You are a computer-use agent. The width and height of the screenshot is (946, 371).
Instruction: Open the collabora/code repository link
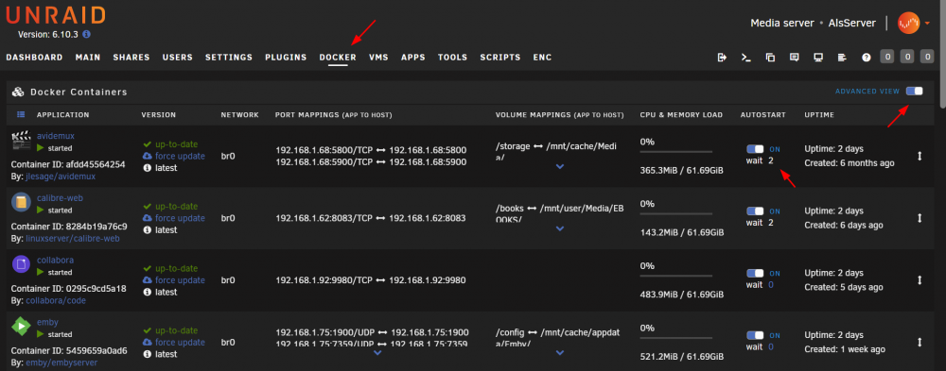coord(56,300)
